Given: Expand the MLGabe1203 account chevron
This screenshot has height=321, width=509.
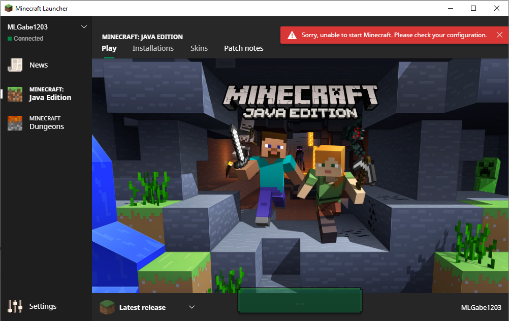Looking at the screenshot, I should pos(84,27).
